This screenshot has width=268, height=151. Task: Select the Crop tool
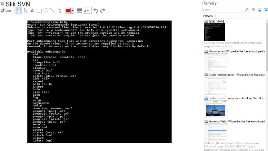coord(6,11)
